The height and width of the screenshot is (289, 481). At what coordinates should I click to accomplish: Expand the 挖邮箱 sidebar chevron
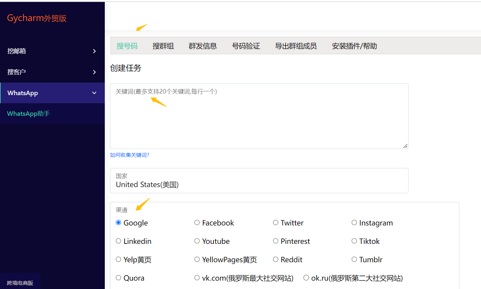tap(94, 51)
